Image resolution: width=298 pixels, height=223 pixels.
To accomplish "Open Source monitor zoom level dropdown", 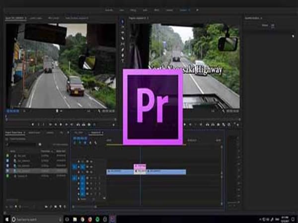I will click(x=24, y=111).
